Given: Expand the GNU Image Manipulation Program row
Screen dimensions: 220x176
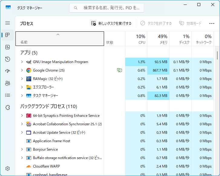Looking at the screenshot, I should coord(22,62).
